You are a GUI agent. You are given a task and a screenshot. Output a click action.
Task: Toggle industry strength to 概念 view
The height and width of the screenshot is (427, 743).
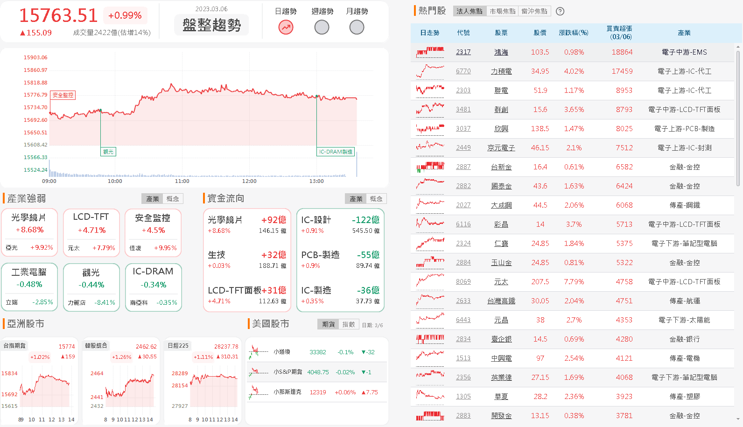[x=173, y=199]
